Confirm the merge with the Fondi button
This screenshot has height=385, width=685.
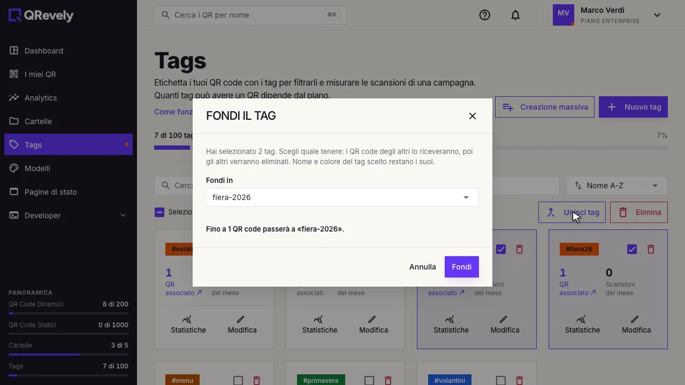462,267
